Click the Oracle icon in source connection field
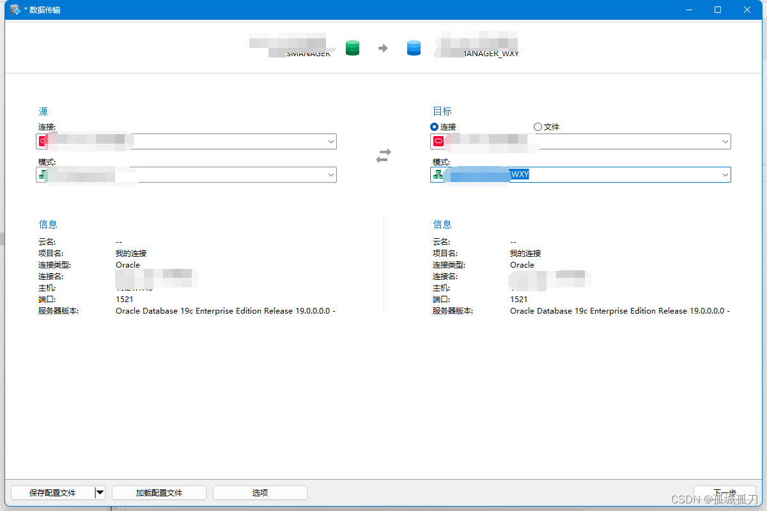767x511 pixels. (x=42, y=141)
